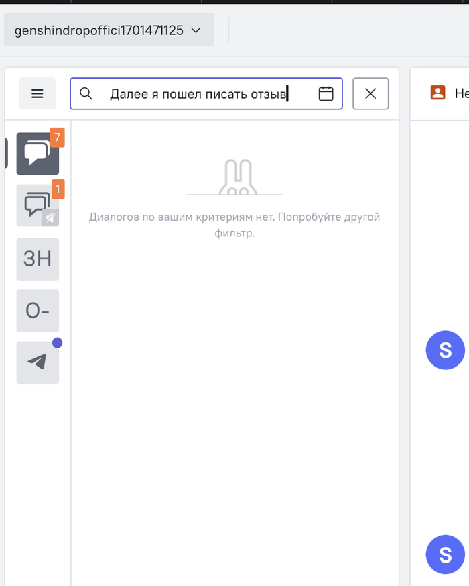Click the orange badge showing 1
Viewport: 469px width, 586px height.
coord(58,189)
